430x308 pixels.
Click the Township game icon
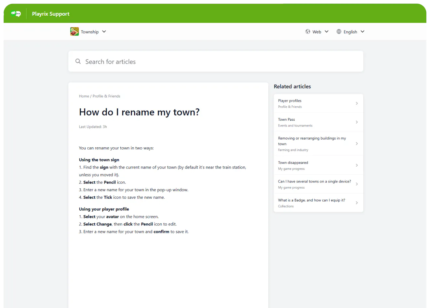(x=74, y=32)
